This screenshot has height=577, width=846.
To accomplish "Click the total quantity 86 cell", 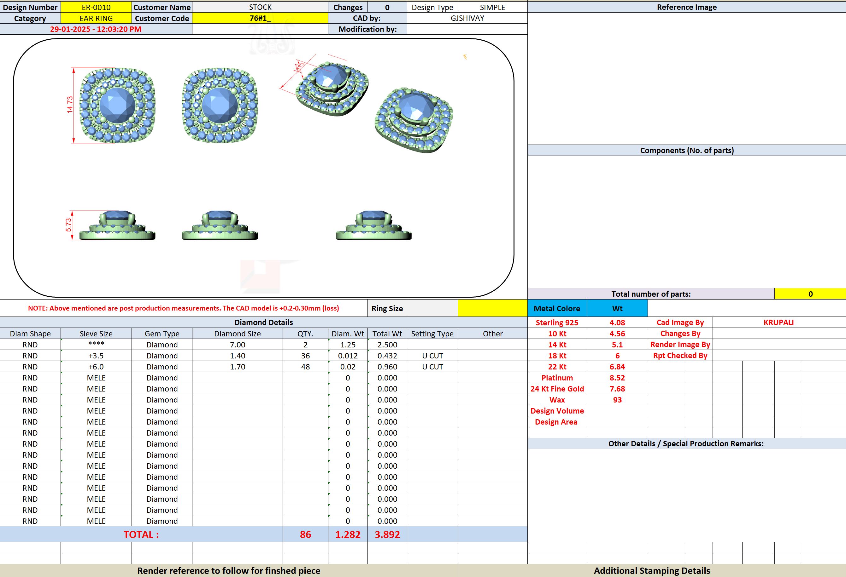I will 305,534.
